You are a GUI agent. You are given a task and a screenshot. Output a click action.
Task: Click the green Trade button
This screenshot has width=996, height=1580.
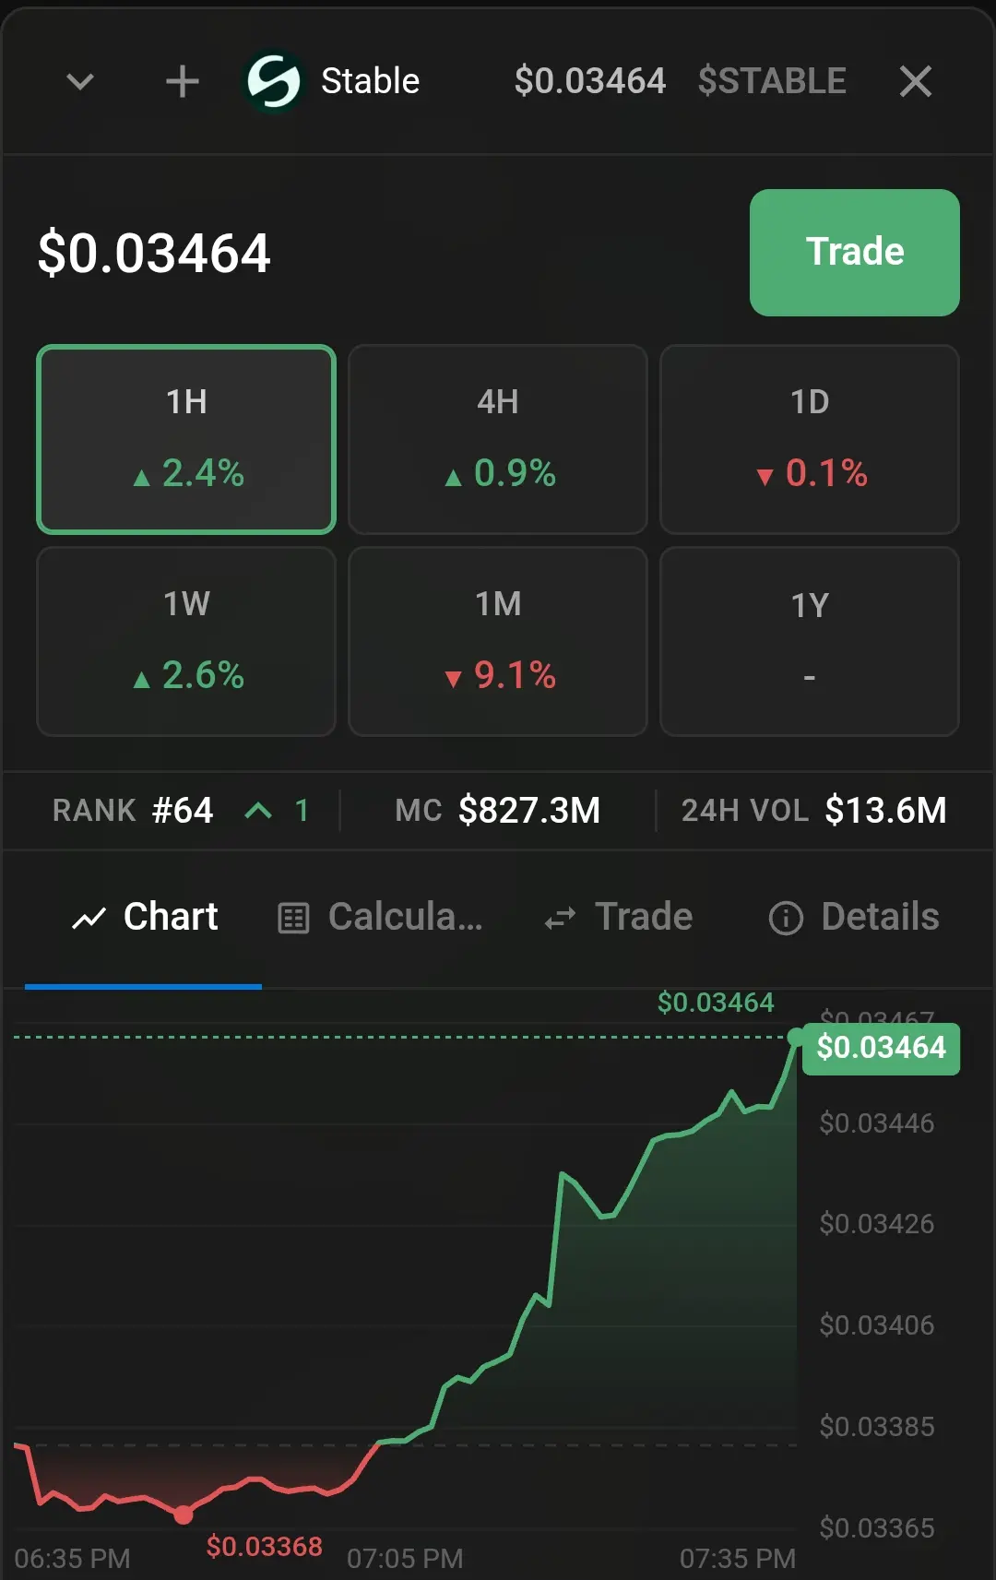point(855,253)
